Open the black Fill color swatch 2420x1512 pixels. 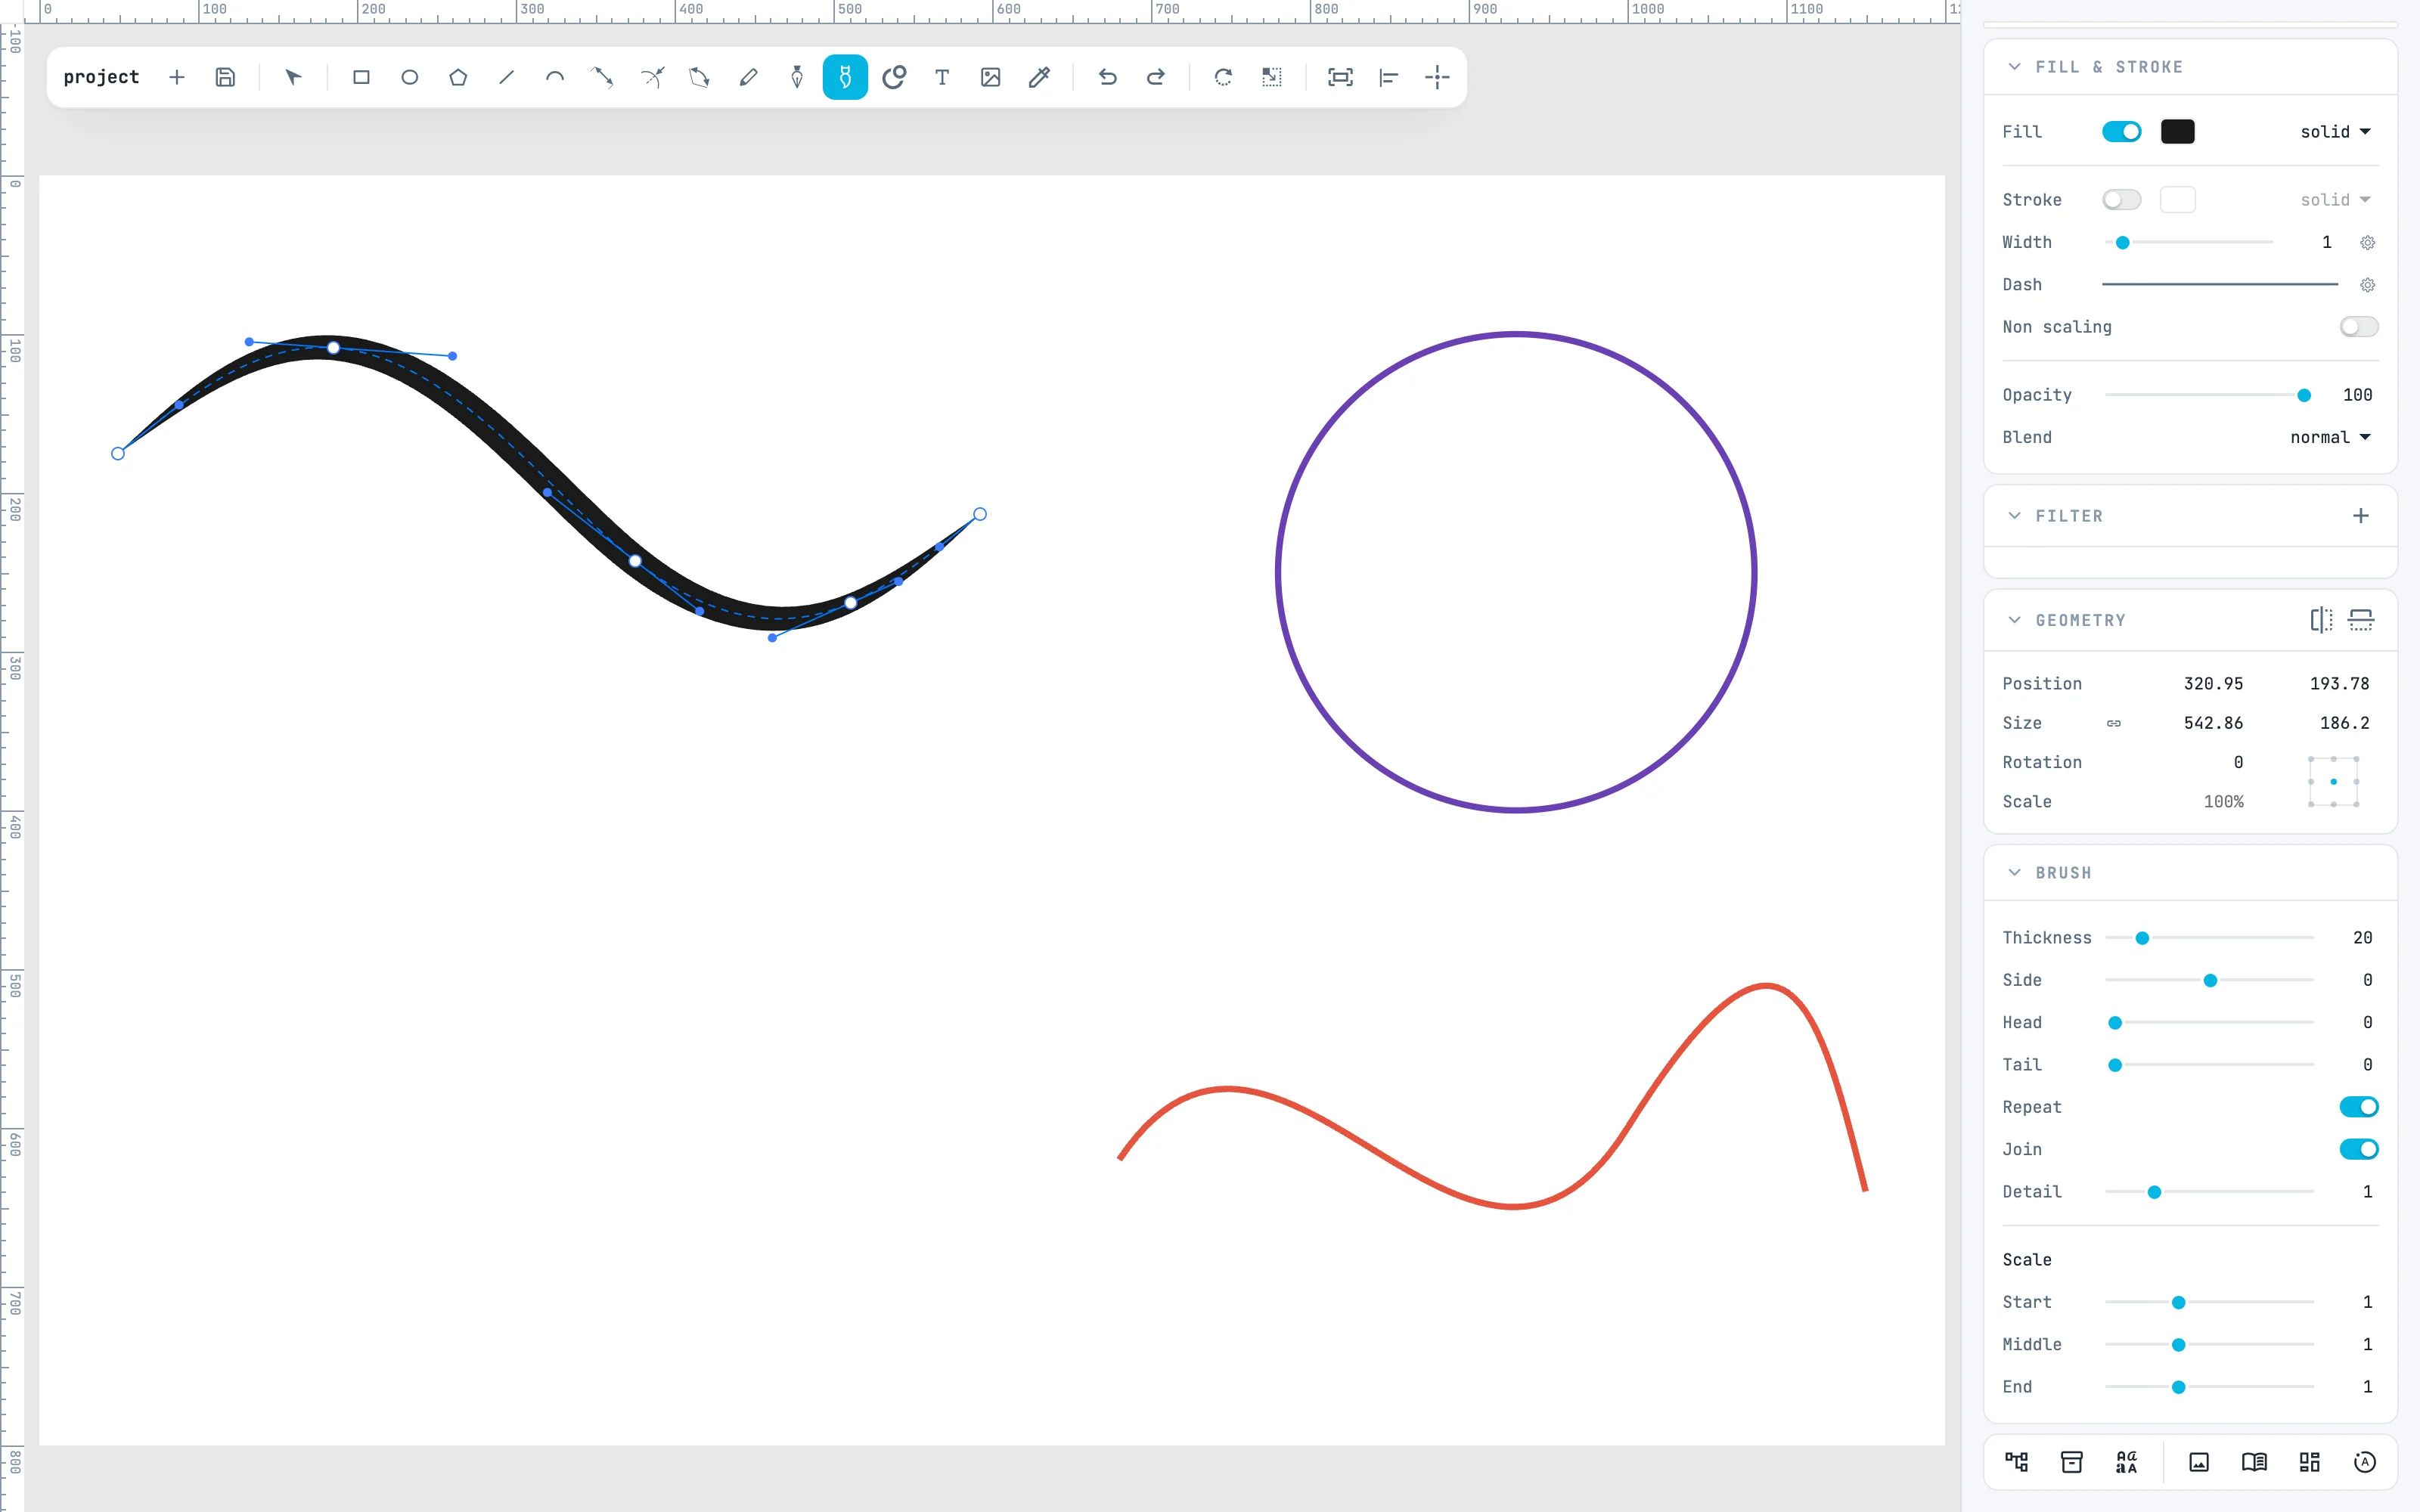coord(2177,132)
